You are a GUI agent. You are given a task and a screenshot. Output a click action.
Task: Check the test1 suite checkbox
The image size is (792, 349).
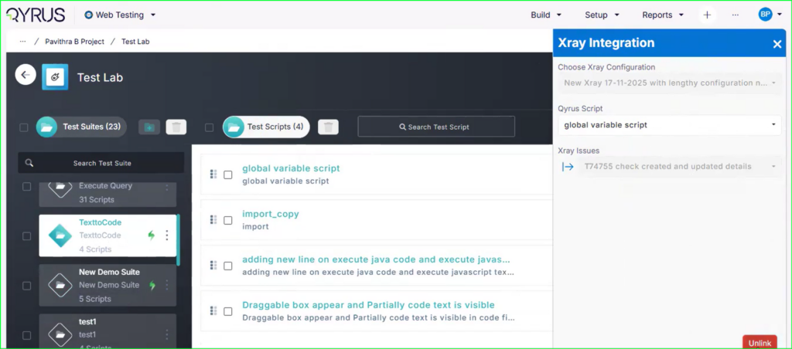(27, 335)
